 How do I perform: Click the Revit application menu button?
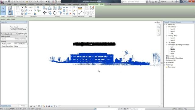point(2,2)
